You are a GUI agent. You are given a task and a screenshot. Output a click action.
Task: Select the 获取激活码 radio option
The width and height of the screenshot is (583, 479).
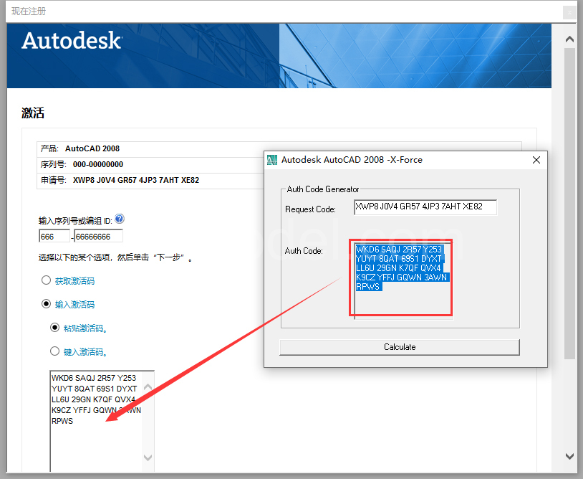pos(46,280)
